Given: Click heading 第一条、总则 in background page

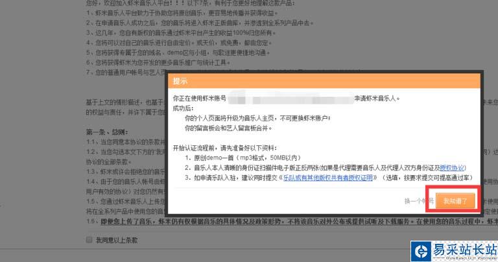Looking at the screenshot, I should pyautogui.click(x=107, y=132).
